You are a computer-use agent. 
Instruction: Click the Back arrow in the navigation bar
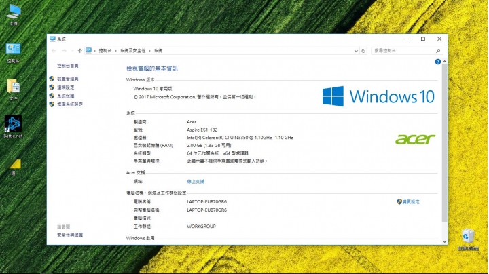coord(54,50)
